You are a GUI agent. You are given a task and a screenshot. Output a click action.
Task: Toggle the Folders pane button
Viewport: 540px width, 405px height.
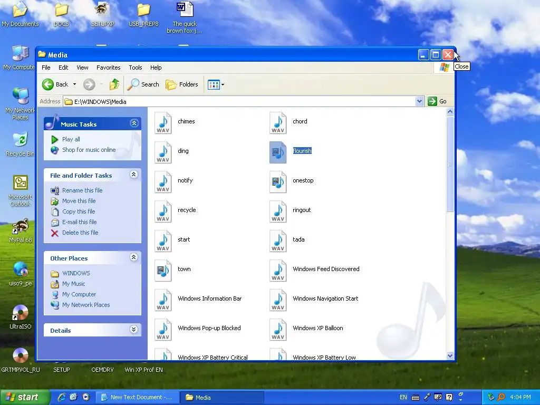pyautogui.click(x=182, y=84)
